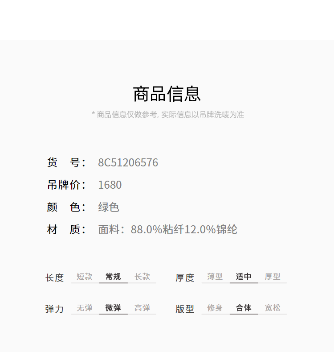Select the 宽松 fit option
This screenshot has width=334, height=352.
[273, 308]
